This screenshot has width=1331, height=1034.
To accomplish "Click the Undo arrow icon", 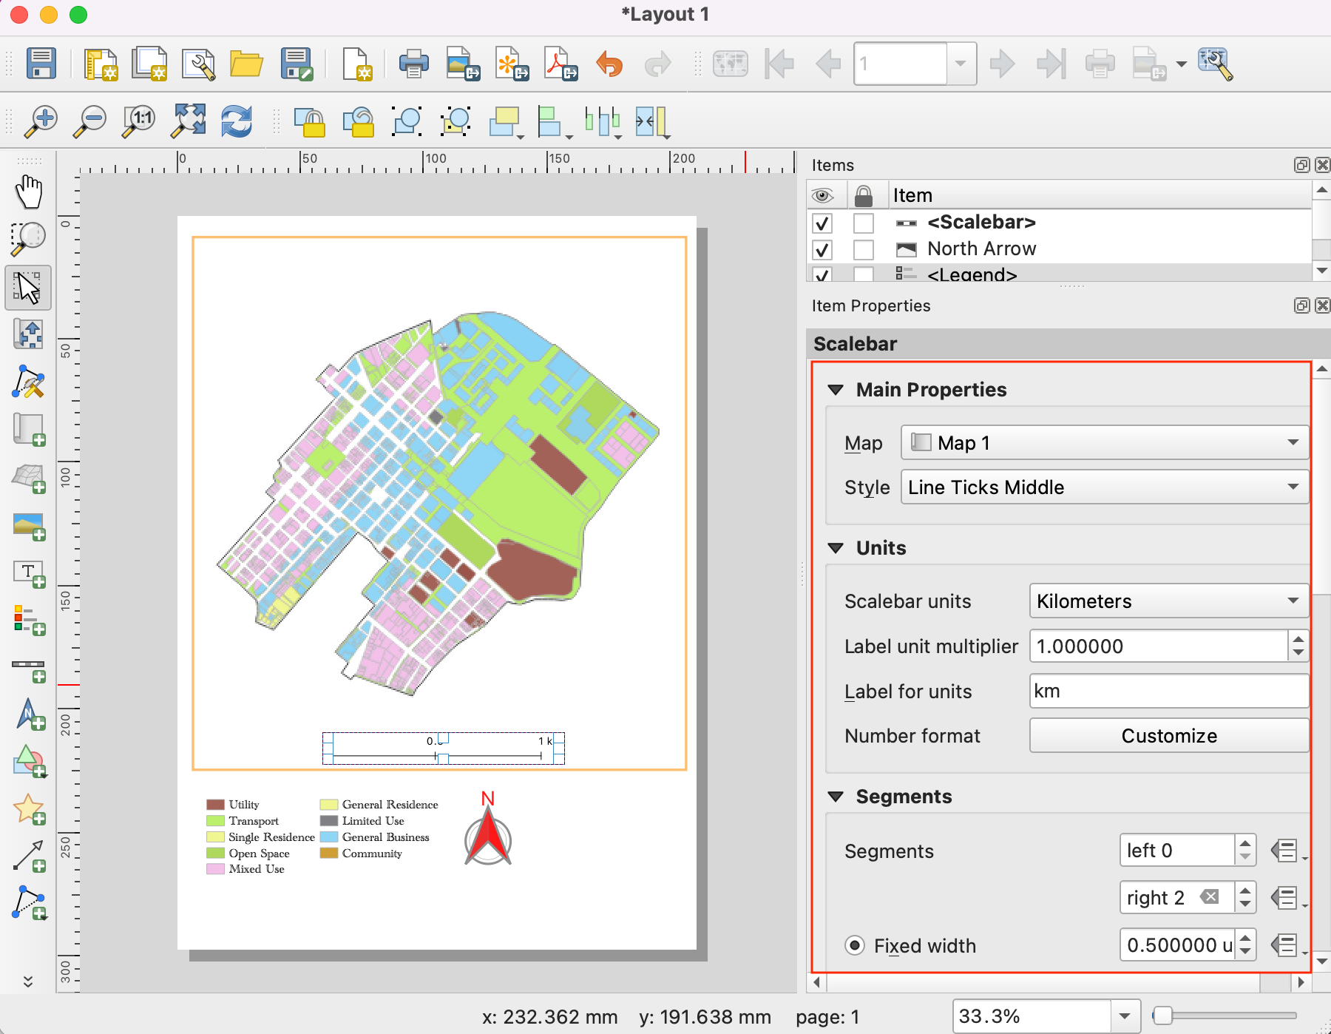I will point(609,64).
